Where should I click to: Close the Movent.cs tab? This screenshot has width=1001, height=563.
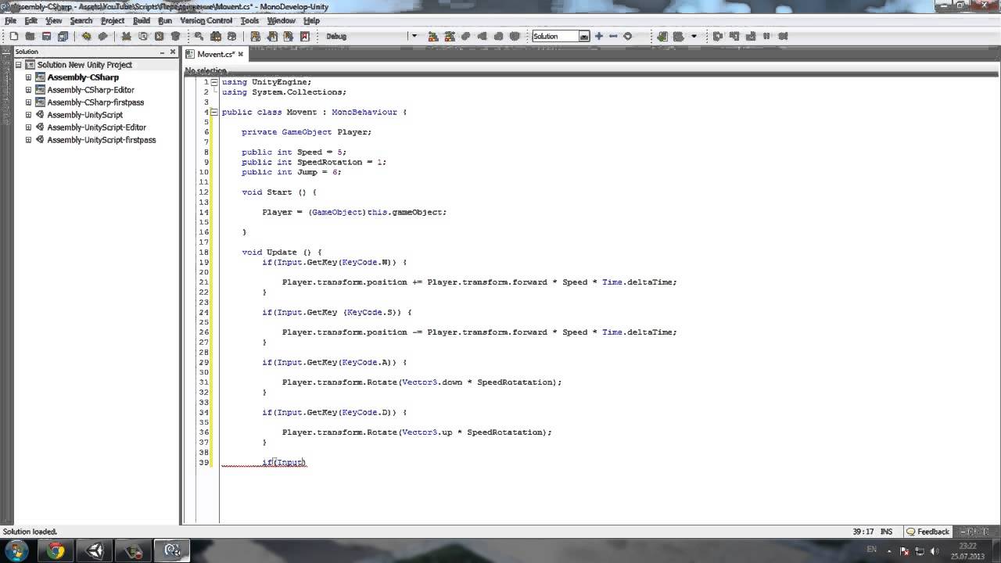click(x=241, y=54)
